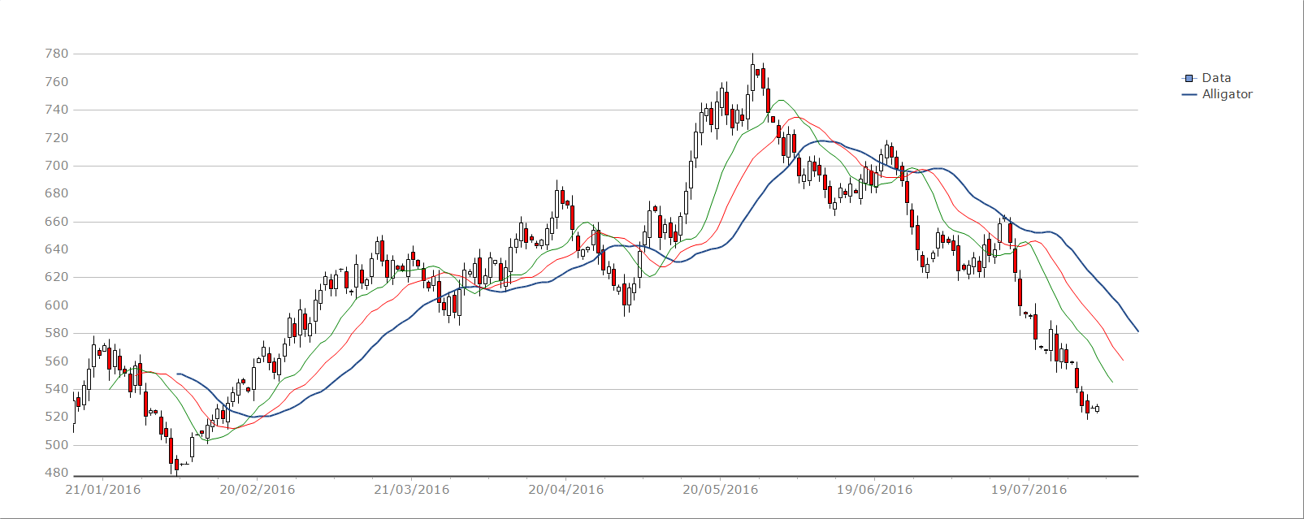Toggle the Alligator series legend entry

pos(1217,94)
